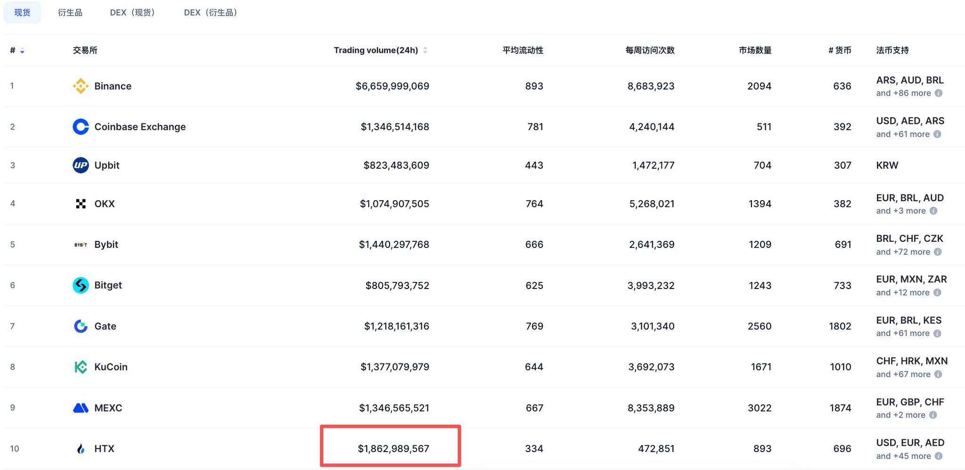Click the info icon beside Binance's +86 more

click(x=939, y=93)
